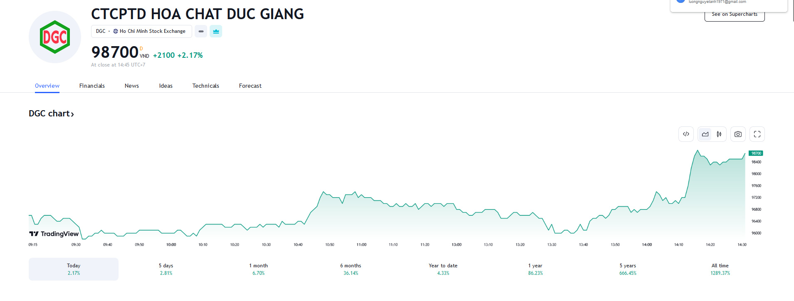
Task: Go to the Forecast tab
Action: click(250, 86)
